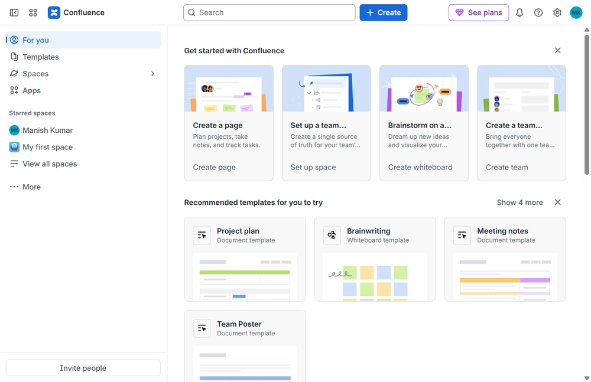Click the See plans button

coord(479,12)
